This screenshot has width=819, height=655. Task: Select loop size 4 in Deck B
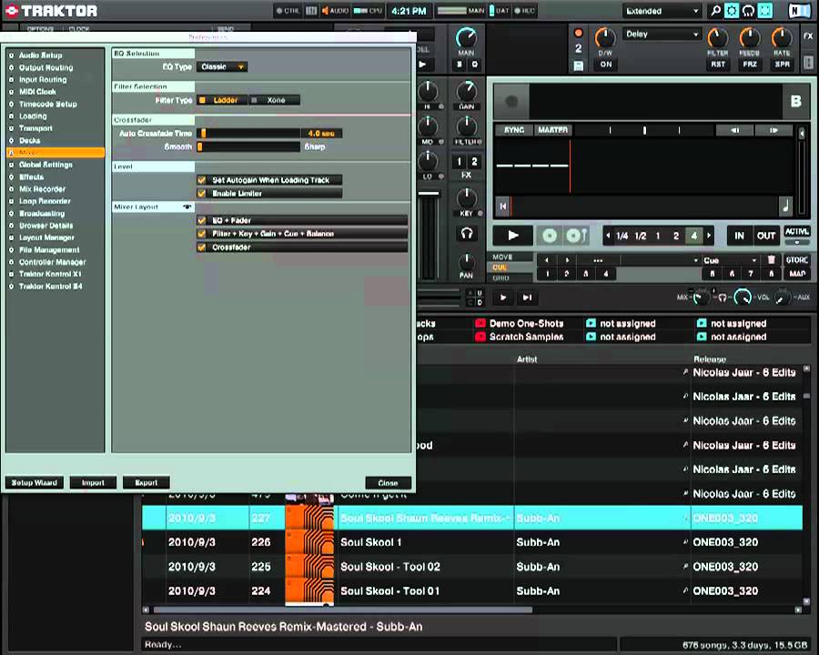tap(694, 236)
